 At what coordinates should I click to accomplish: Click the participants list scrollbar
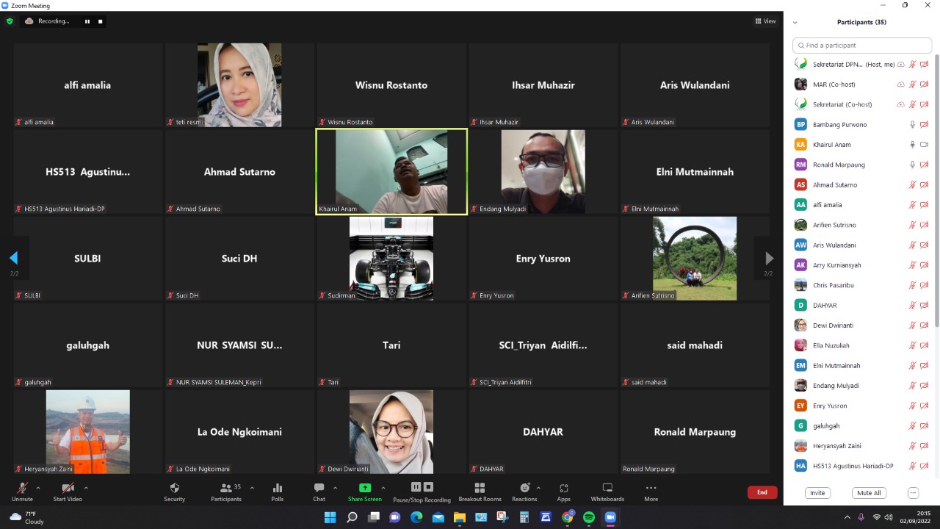pyautogui.click(x=936, y=191)
